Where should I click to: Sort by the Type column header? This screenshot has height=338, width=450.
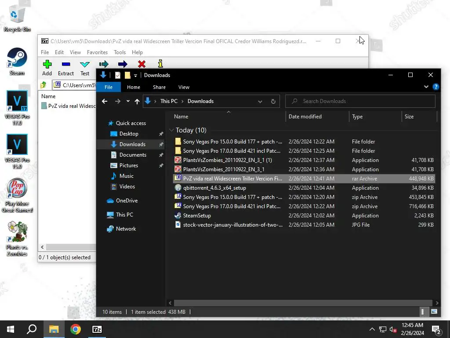pos(375,116)
